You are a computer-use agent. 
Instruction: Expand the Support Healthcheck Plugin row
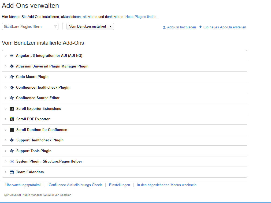(6, 140)
